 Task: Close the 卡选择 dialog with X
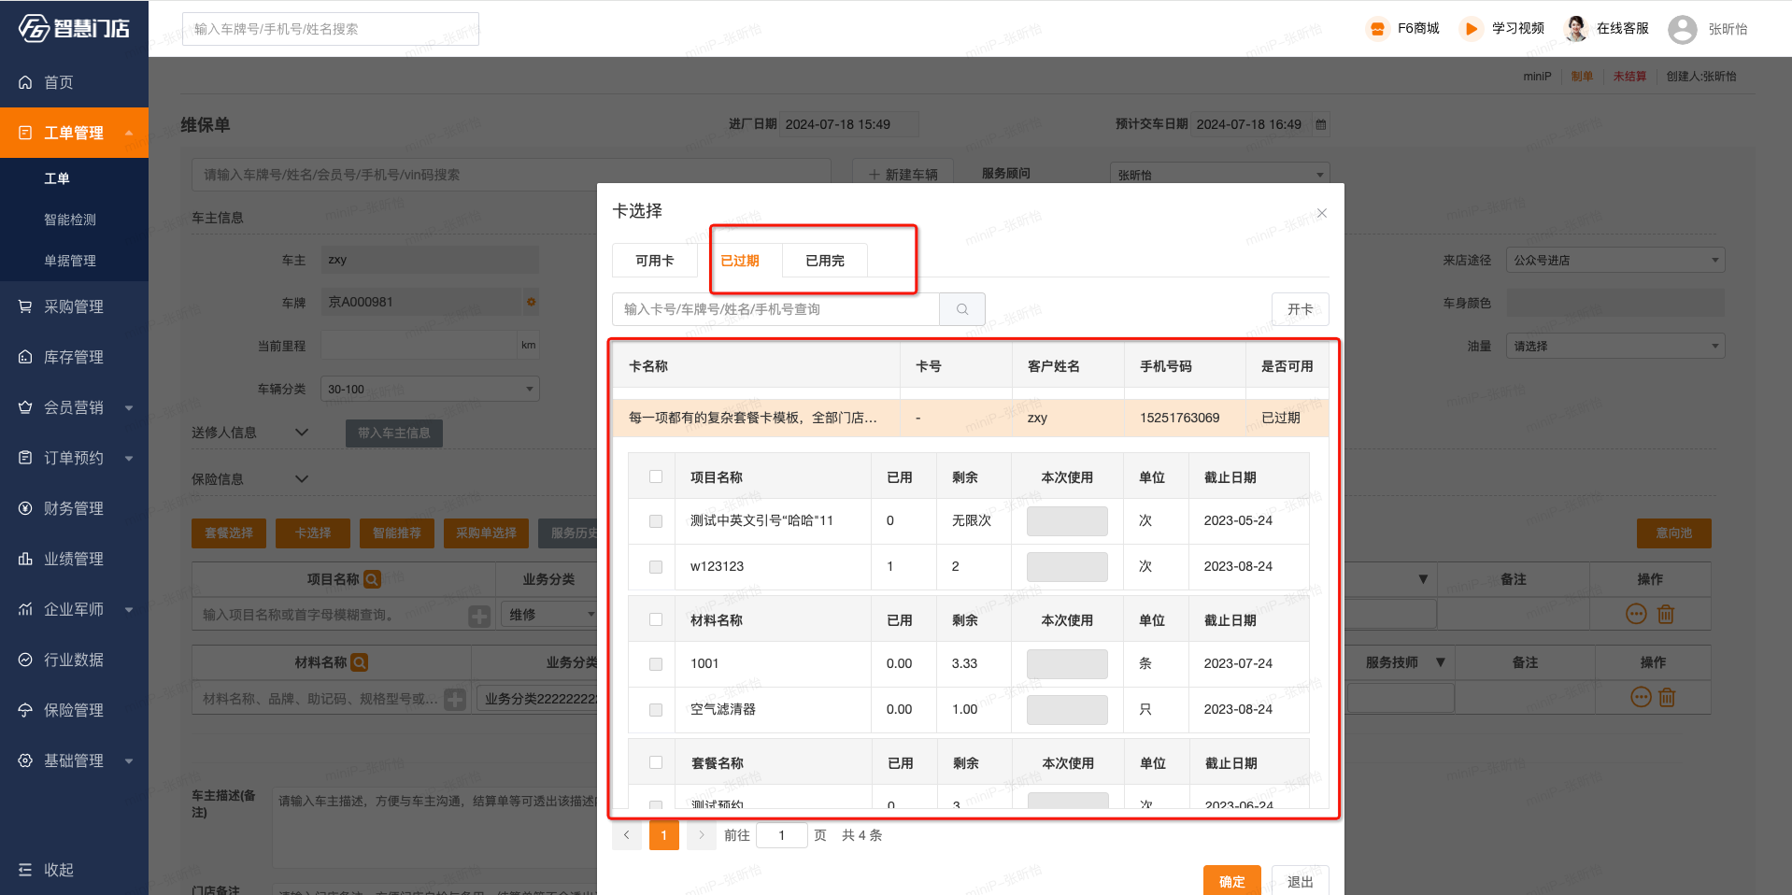tap(1322, 213)
